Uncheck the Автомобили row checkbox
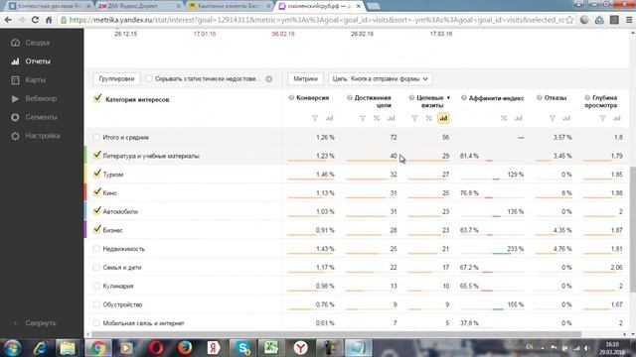The image size is (636, 357). point(96,211)
